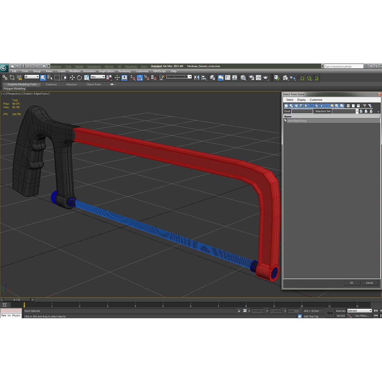Open the All selection filter dropdown
Image resolution: width=382 pixels, height=382 pixels.
(x=32, y=77)
